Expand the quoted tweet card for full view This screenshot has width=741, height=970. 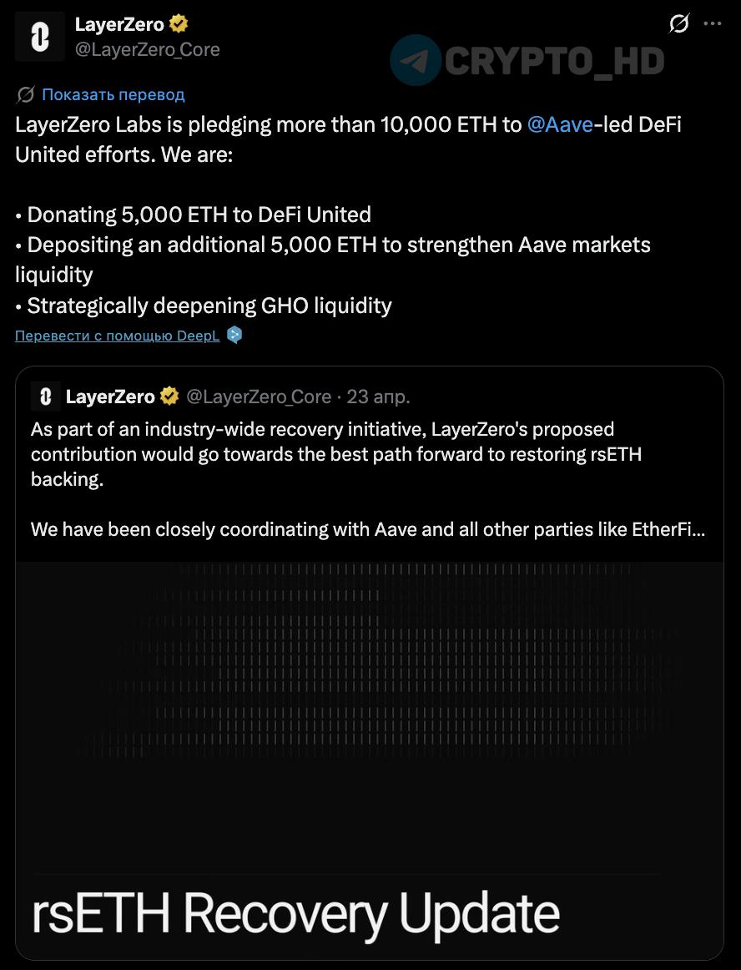click(370, 467)
